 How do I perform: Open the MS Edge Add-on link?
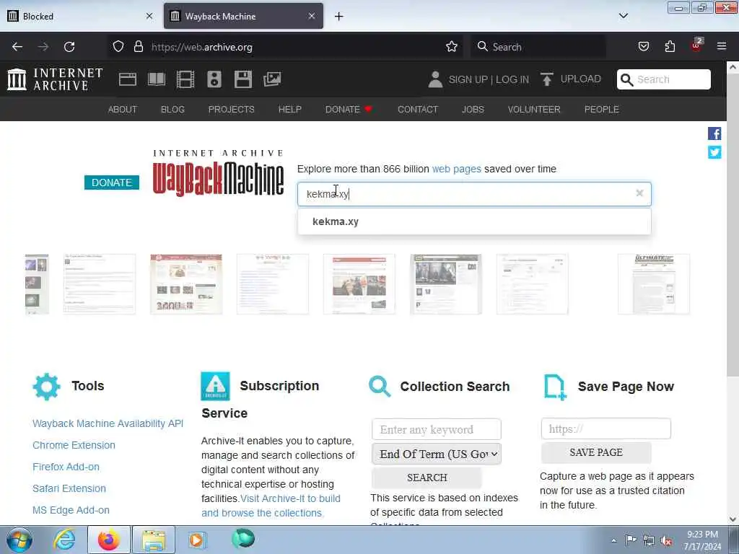[71, 510]
